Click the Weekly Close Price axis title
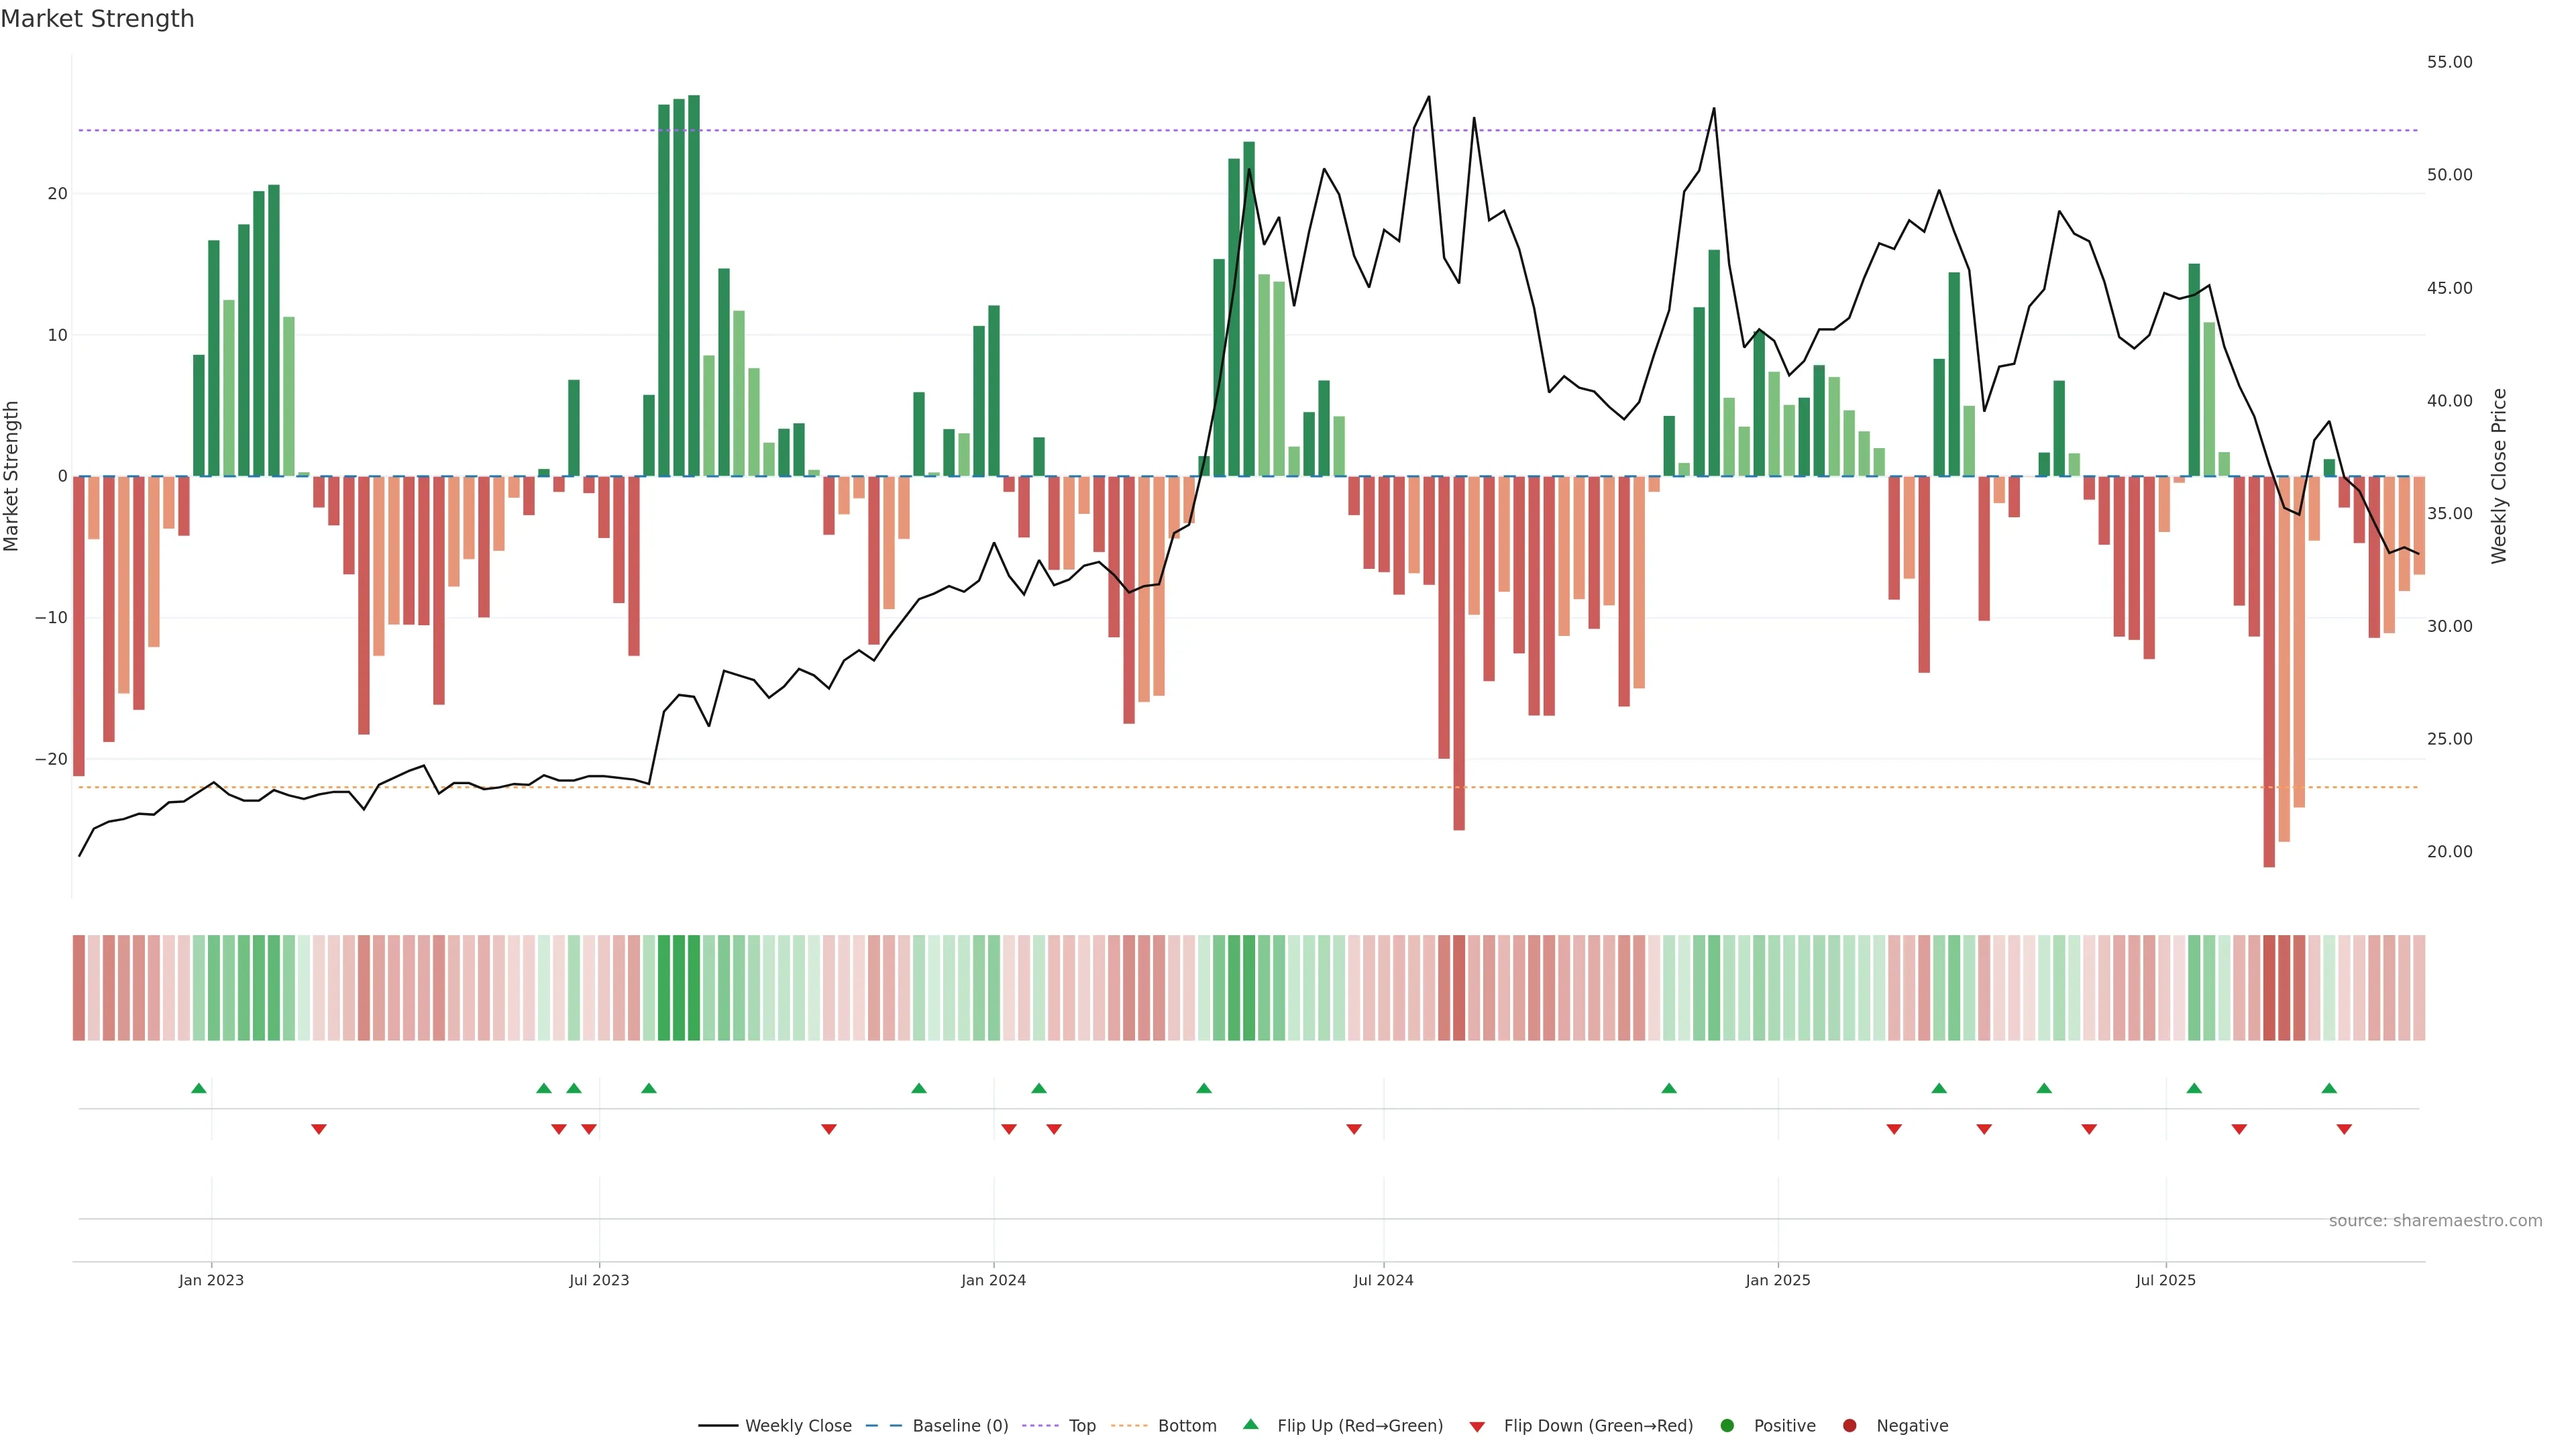 click(x=2499, y=476)
